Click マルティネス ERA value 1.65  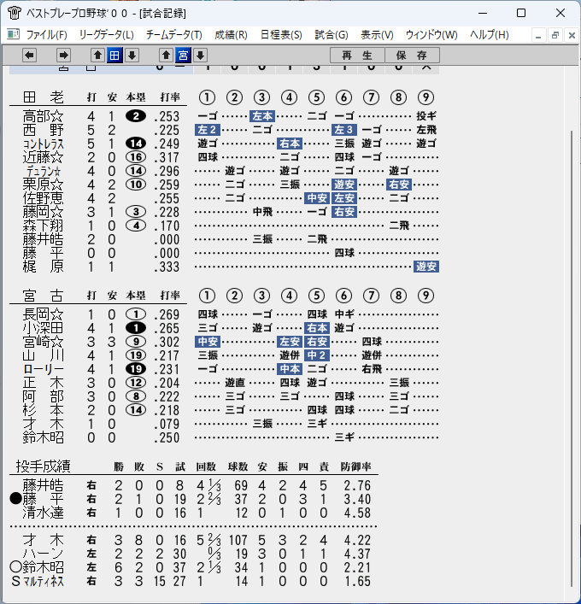pyautogui.click(x=357, y=581)
